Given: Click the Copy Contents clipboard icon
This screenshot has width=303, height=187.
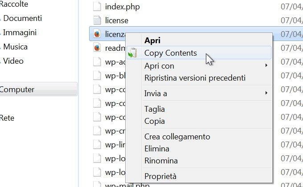Looking at the screenshot, I should (132, 53).
